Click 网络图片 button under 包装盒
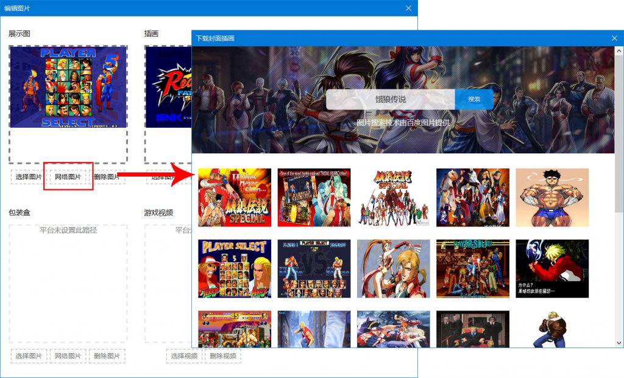 pyautogui.click(x=68, y=355)
